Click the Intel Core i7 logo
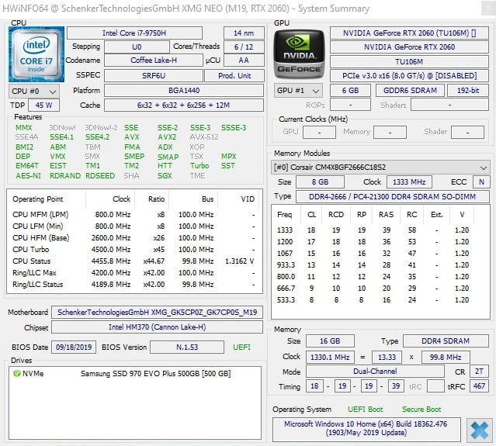The height and width of the screenshot is (446, 496). coord(36,54)
